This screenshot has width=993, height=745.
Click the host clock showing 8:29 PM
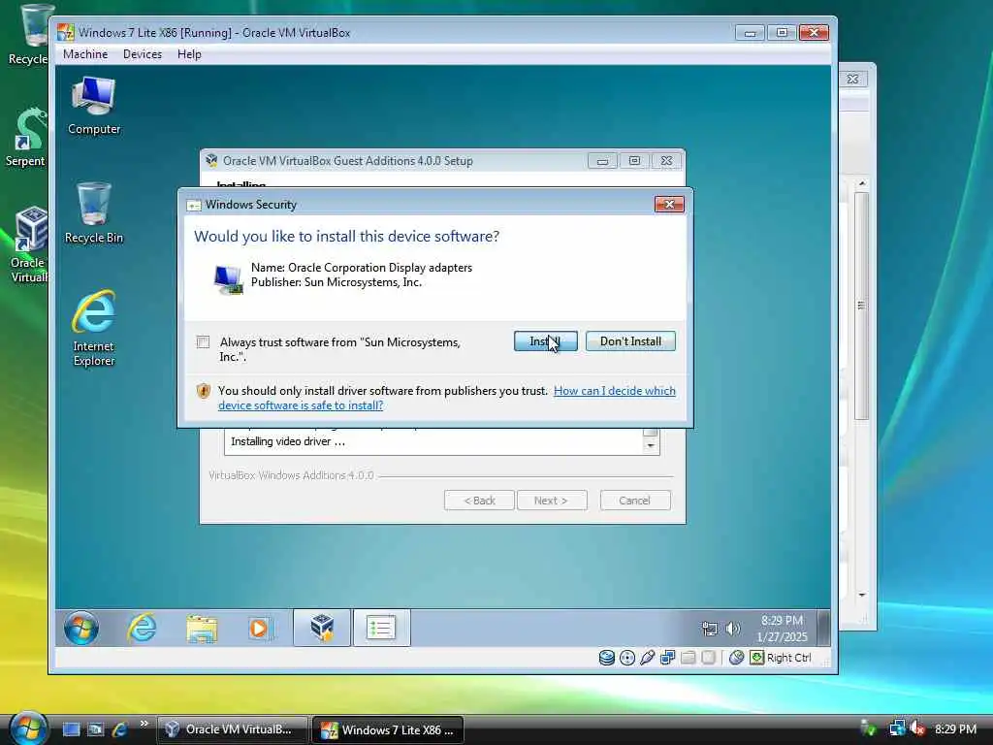pyautogui.click(x=955, y=729)
